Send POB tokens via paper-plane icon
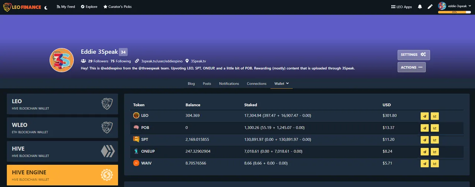The height and width of the screenshot is (187, 475). tap(425, 128)
